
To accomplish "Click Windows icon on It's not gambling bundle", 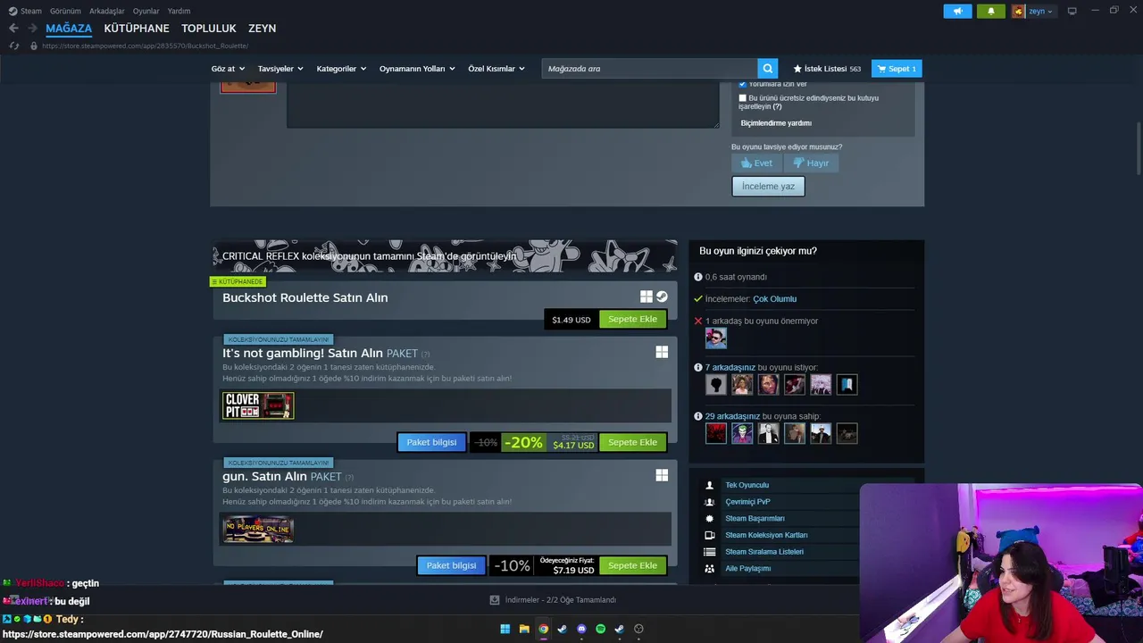I will 662,353.
